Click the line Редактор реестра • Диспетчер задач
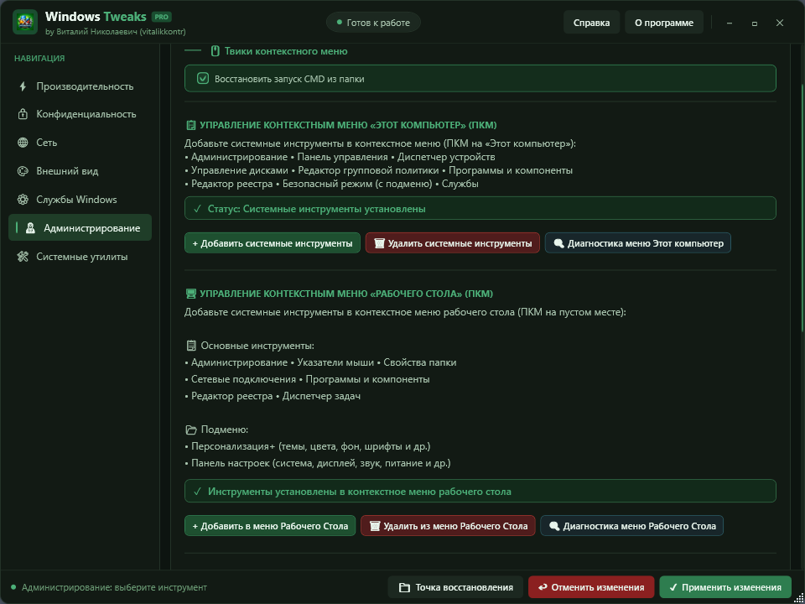 273,396
